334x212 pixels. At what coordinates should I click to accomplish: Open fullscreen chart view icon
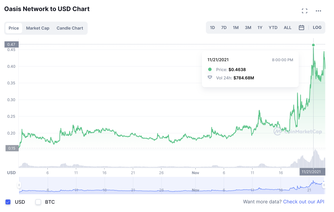pos(305,11)
